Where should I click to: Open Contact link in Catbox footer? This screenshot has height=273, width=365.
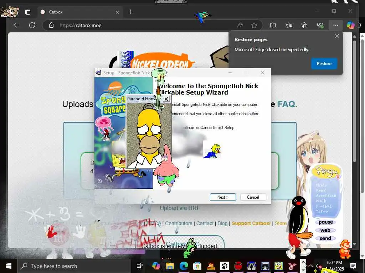(x=205, y=223)
